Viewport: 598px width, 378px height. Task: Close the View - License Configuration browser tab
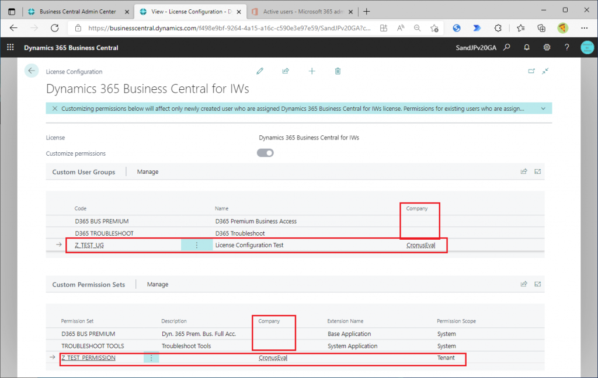pyautogui.click(x=239, y=12)
